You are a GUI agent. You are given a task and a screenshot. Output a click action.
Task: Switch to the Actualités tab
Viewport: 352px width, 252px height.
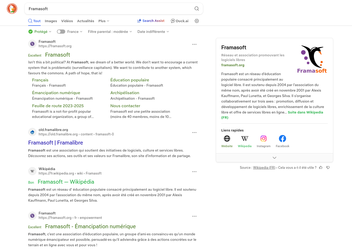86,21
